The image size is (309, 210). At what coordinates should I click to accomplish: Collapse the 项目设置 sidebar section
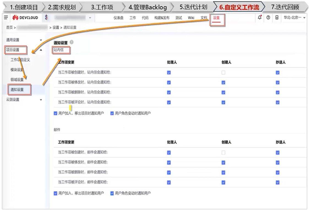tap(41, 50)
